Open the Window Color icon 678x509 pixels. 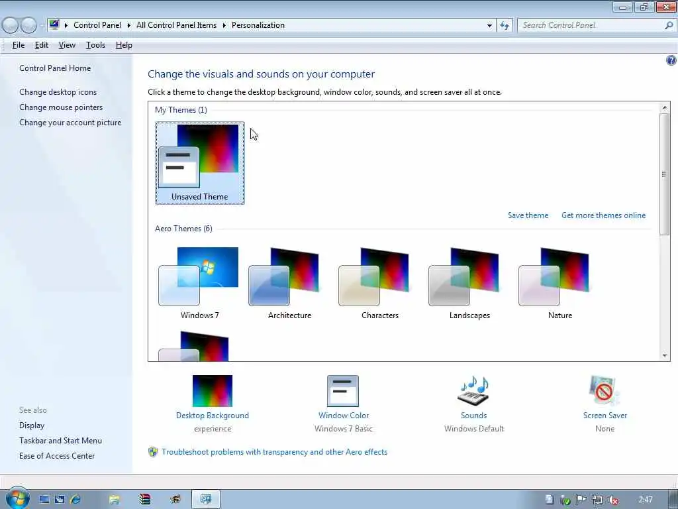[x=343, y=391]
